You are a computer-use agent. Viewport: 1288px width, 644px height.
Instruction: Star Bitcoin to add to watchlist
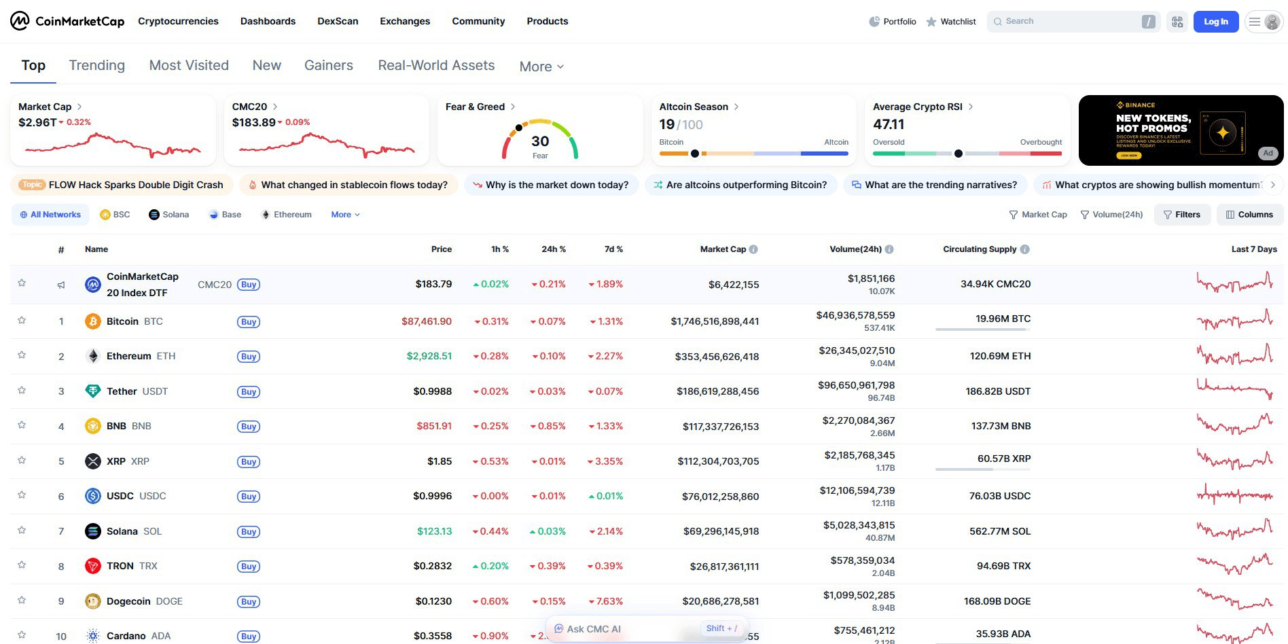(22, 321)
